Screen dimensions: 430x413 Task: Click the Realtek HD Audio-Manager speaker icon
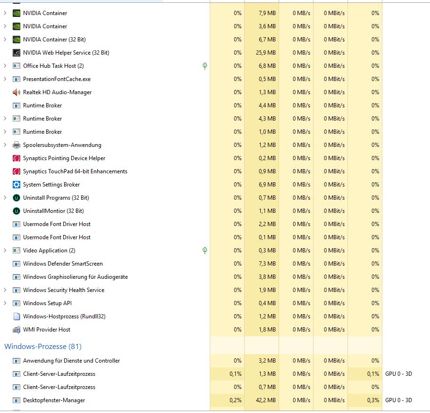point(17,92)
